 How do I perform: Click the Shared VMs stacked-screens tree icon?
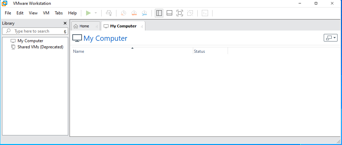13,47
